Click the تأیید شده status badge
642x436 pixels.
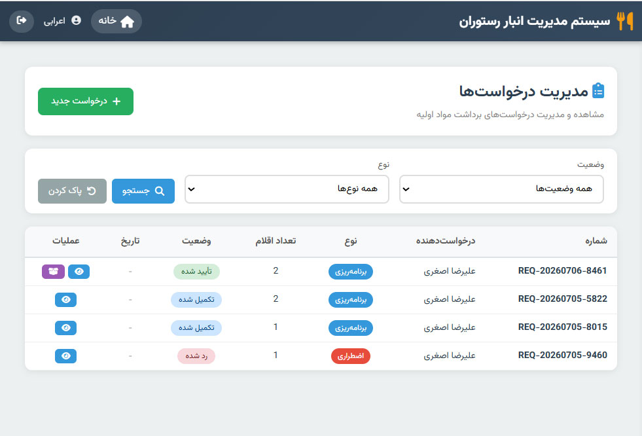196,272
